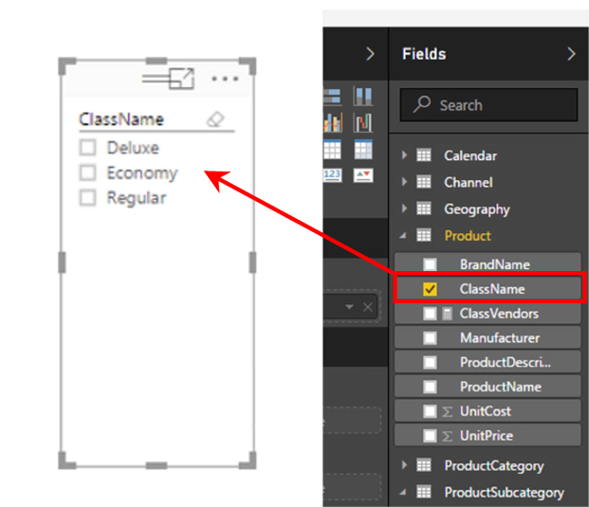Click the Calendar table icon
589x507 pixels.
click(424, 155)
